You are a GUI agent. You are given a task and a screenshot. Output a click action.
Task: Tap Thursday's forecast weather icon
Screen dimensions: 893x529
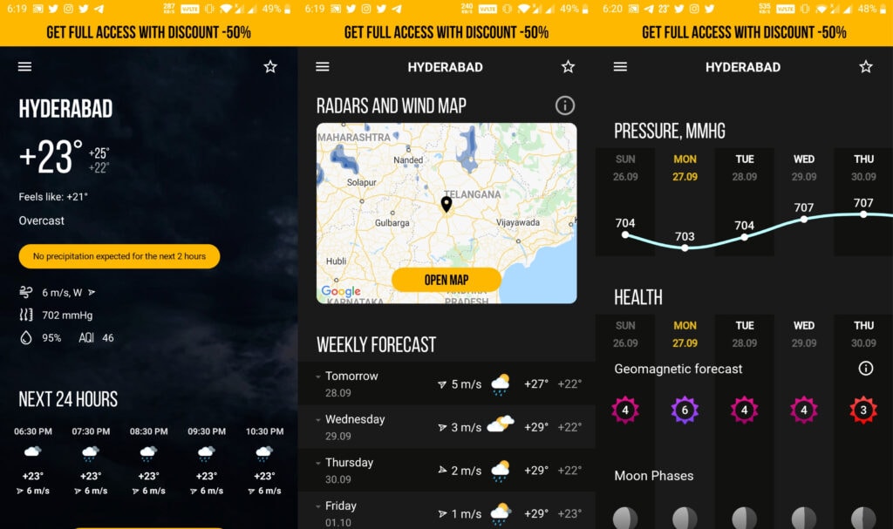[501, 471]
